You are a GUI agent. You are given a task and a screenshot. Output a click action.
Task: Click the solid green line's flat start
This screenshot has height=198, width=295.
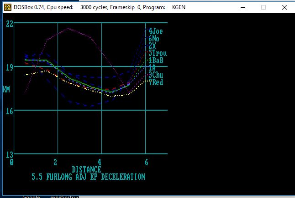(36, 60)
